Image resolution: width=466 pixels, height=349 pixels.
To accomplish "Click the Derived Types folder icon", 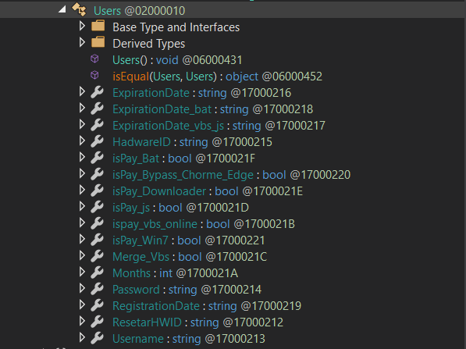I will click(98, 42).
